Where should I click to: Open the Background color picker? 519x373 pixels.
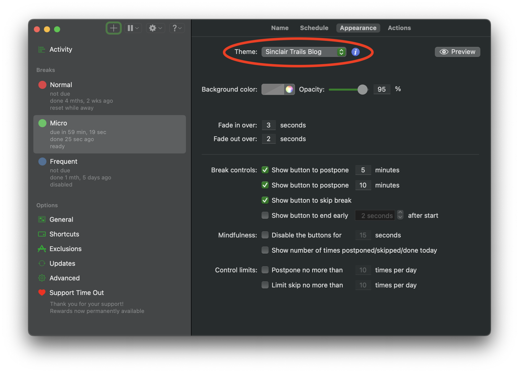[x=278, y=89]
